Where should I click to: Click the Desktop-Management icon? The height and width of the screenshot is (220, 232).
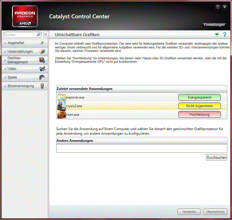pyautogui.click(x=42, y=60)
